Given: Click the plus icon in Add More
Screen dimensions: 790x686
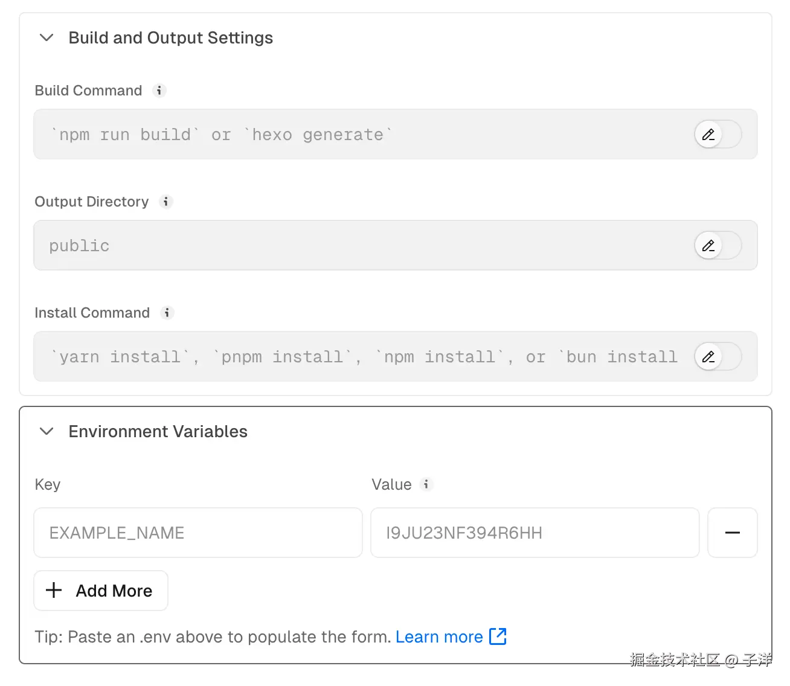Looking at the screenshot, I should coord(54,591).
